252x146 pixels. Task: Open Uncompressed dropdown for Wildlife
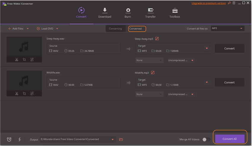(x=181, y=94)
